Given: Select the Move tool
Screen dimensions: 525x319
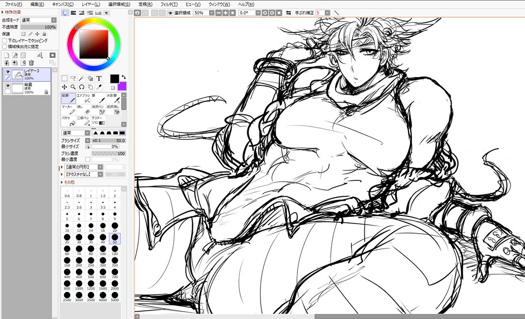Looking at the screenshot, I should [x=64, y=87].
